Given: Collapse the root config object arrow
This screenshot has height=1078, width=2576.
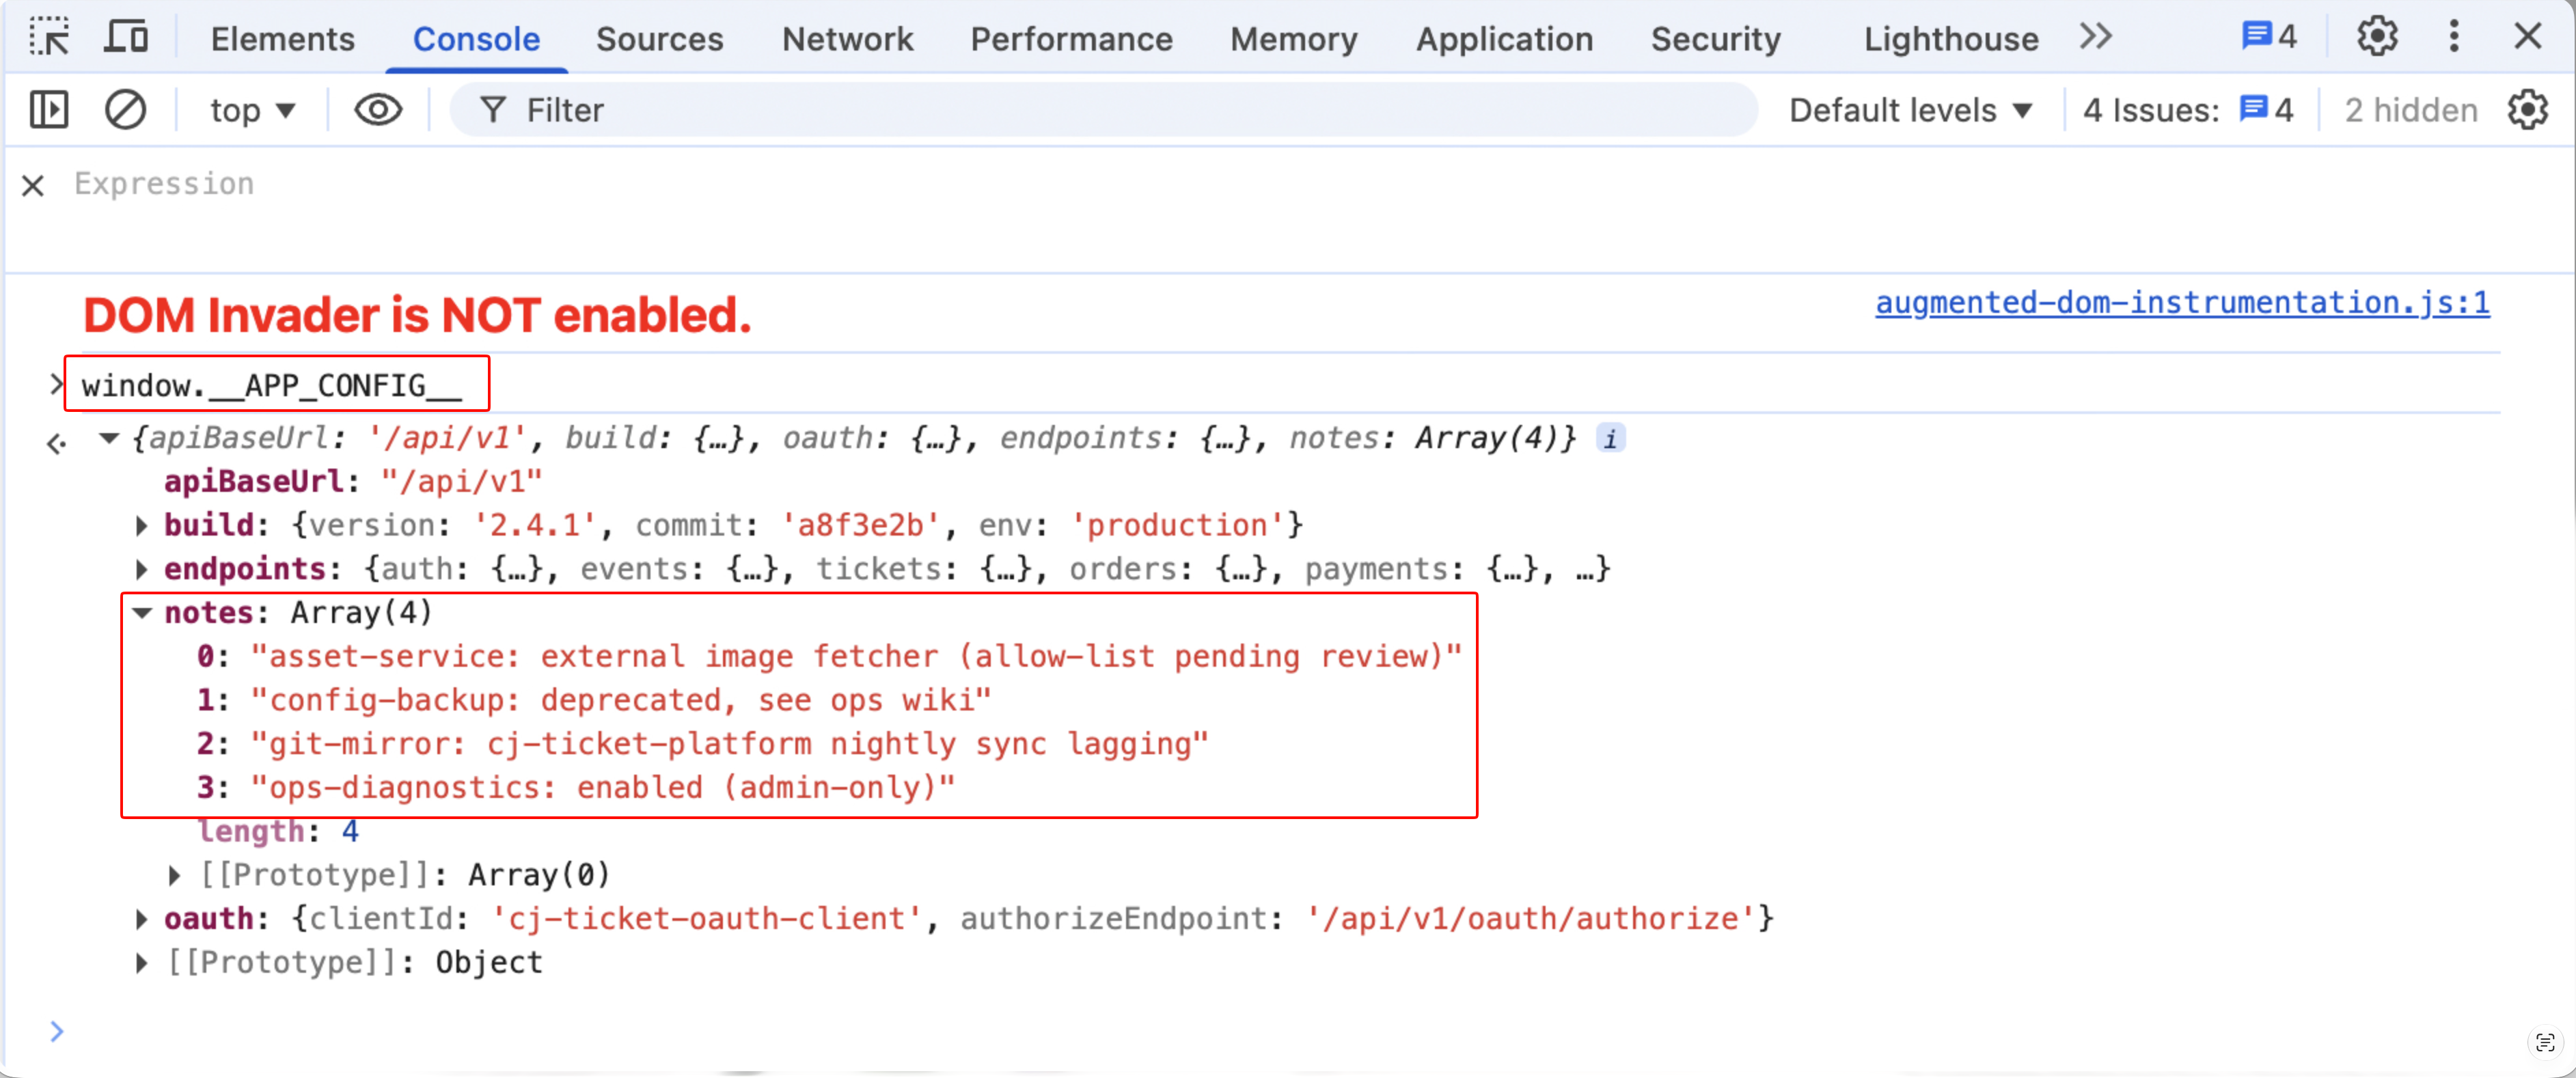Looking at the screenshot, I should coord(109,438).
